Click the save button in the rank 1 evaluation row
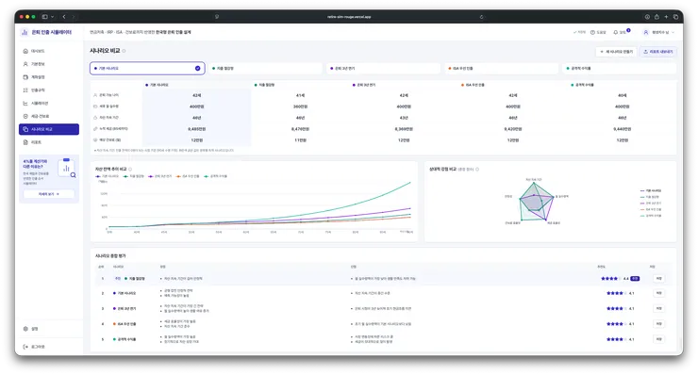The height and width of the screenshot is (375, 698). 658,279
